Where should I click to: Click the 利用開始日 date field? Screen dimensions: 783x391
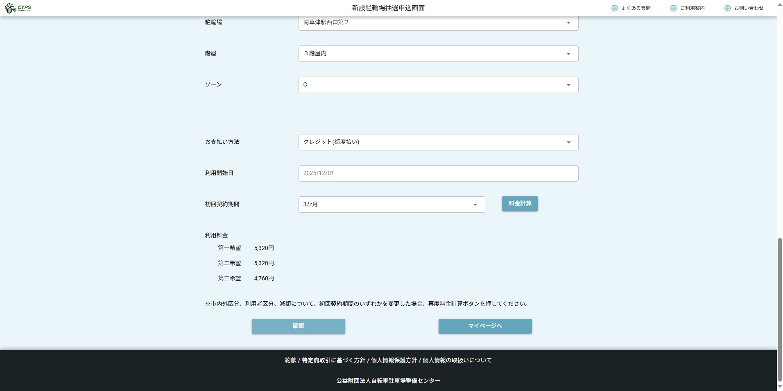point(438,173)
